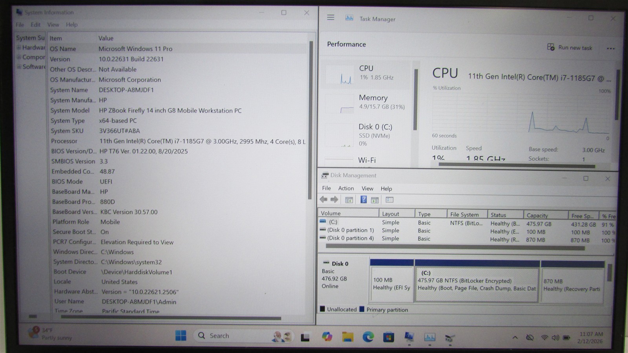Click the action pane icon in Disk Management toolbar
Viewport: 628px width, 353px height.
[x=375, y=200]
